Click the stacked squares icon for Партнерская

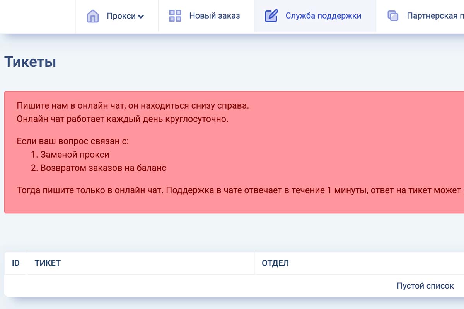393,16
